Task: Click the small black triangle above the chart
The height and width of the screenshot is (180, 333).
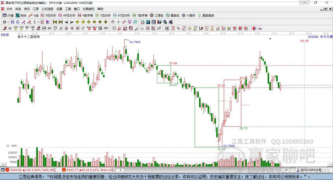Action: pyautogui.click(x=270, y=39)
